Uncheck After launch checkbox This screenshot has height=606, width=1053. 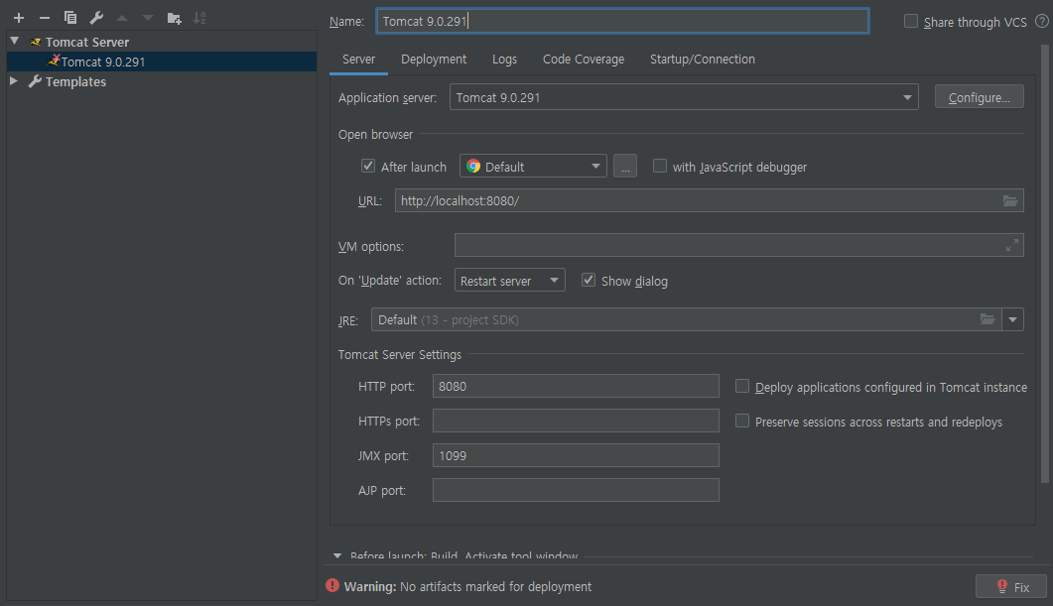pos(368,166)
